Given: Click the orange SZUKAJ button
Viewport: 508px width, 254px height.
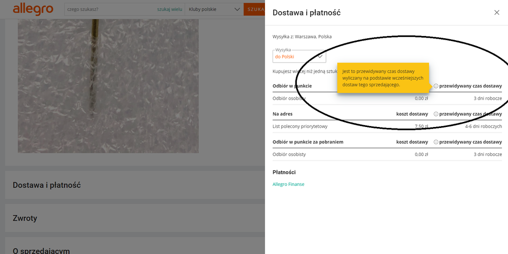Looking at the screenshot, I should point(254,9).
